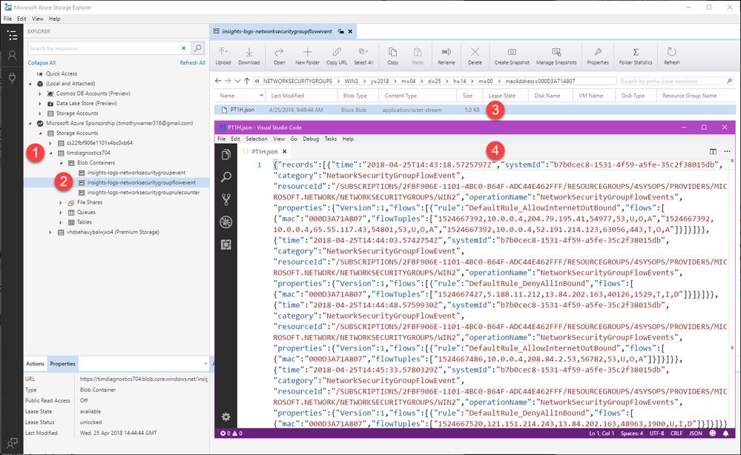Click the Upload toolbar button
The width and height of the screenshot is (741, 455).
pos(223,56)
